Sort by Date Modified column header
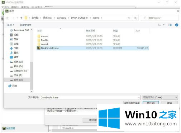Viewport: 181px width, 133px height. click(x=91, y=31)
